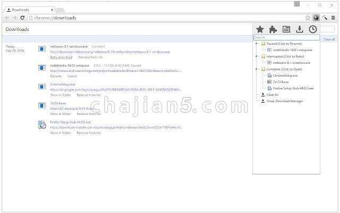Screen dimensions: 340x213
Task: Open Firefox Setup Stub 44.0.2.exe in popup
Action: point(293,88)
